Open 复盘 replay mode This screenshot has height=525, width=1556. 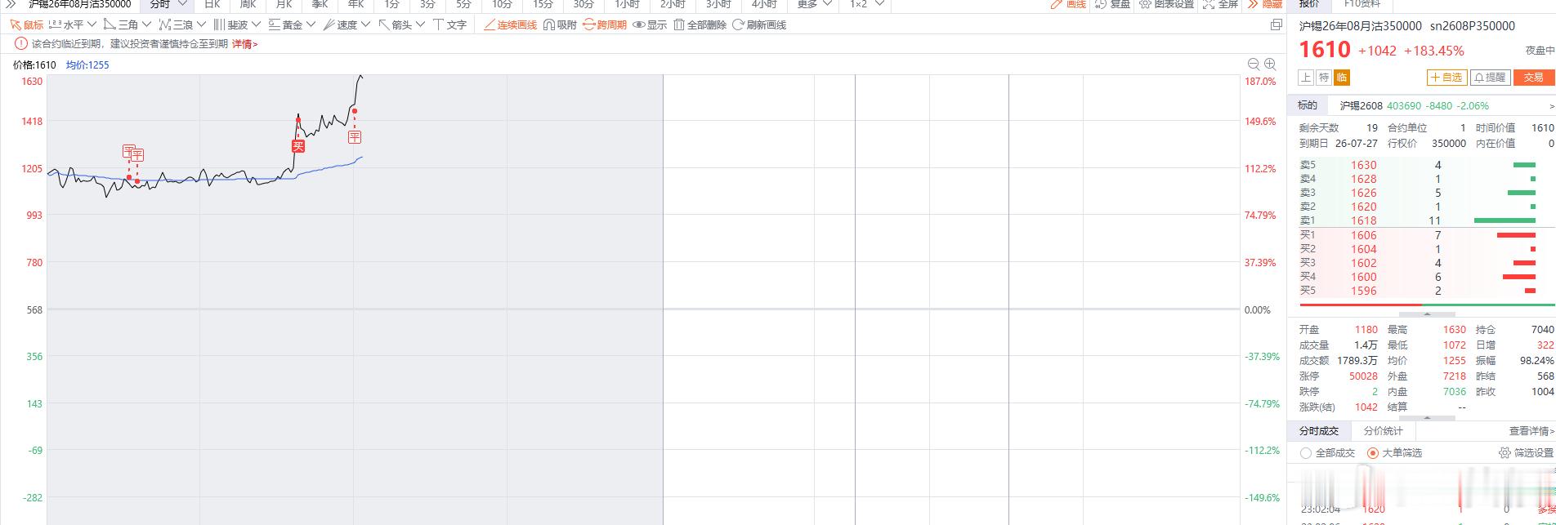1113,4
